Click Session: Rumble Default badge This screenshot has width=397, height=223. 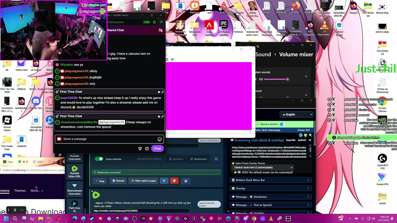(x=209, y=204)
